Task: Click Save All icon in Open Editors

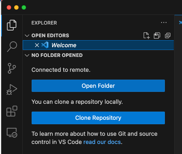Action: pyautogui.click(x=157, y=36)
